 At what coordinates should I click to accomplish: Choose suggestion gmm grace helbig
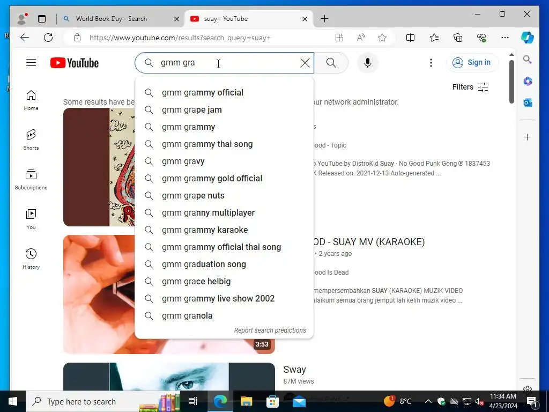224,281
